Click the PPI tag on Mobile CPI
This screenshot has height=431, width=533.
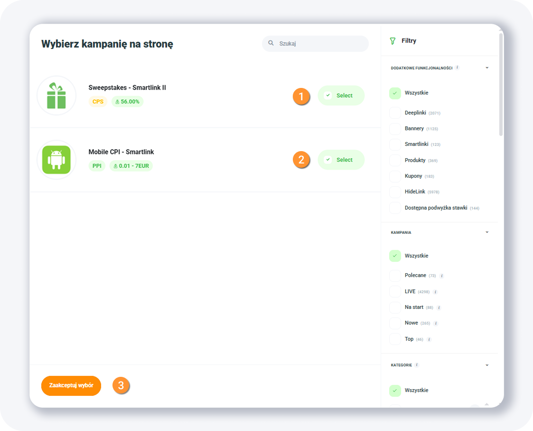point(97,166)
